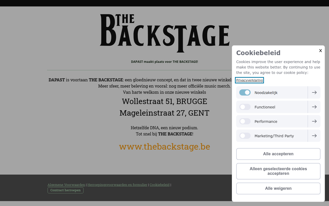Toggle the Noodzakelijk cookie switch

pos(245,92)
